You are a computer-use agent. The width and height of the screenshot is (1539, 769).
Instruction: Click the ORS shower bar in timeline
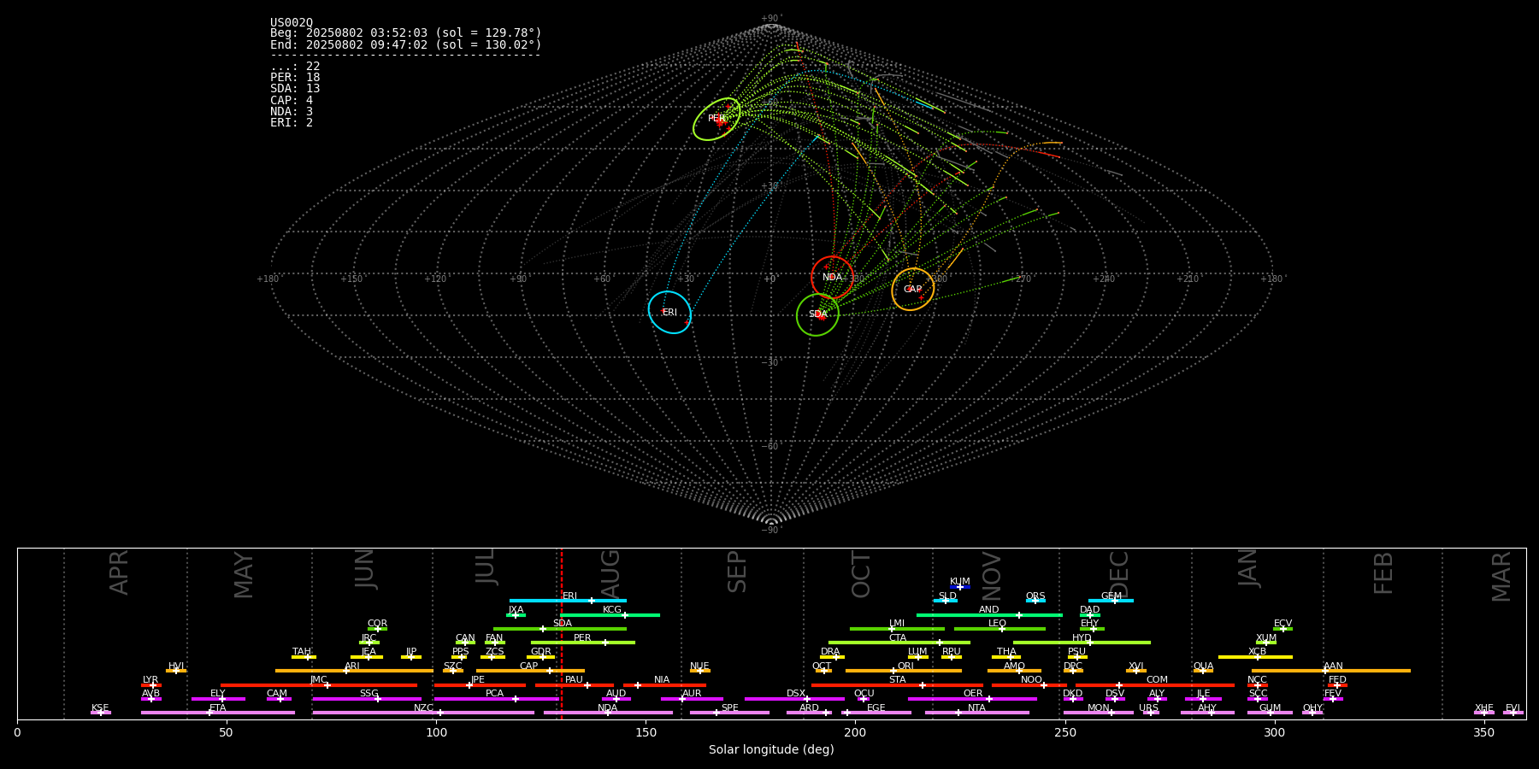pyautogui.click(x=1035, y=601)
